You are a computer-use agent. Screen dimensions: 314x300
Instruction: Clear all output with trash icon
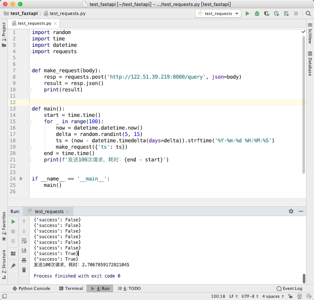(x=24, y=270)
